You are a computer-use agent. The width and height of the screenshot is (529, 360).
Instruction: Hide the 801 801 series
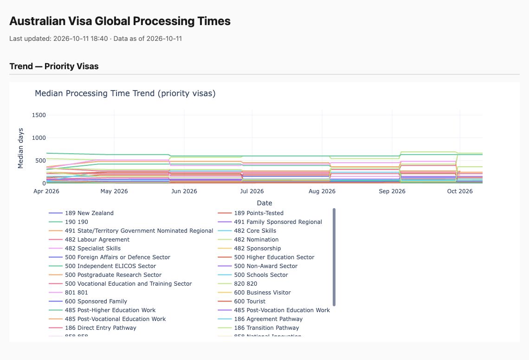pos(68,292)
